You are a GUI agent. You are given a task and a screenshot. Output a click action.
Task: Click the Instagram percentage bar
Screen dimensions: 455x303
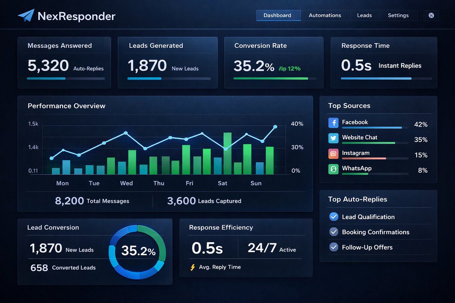pos(375,158)
